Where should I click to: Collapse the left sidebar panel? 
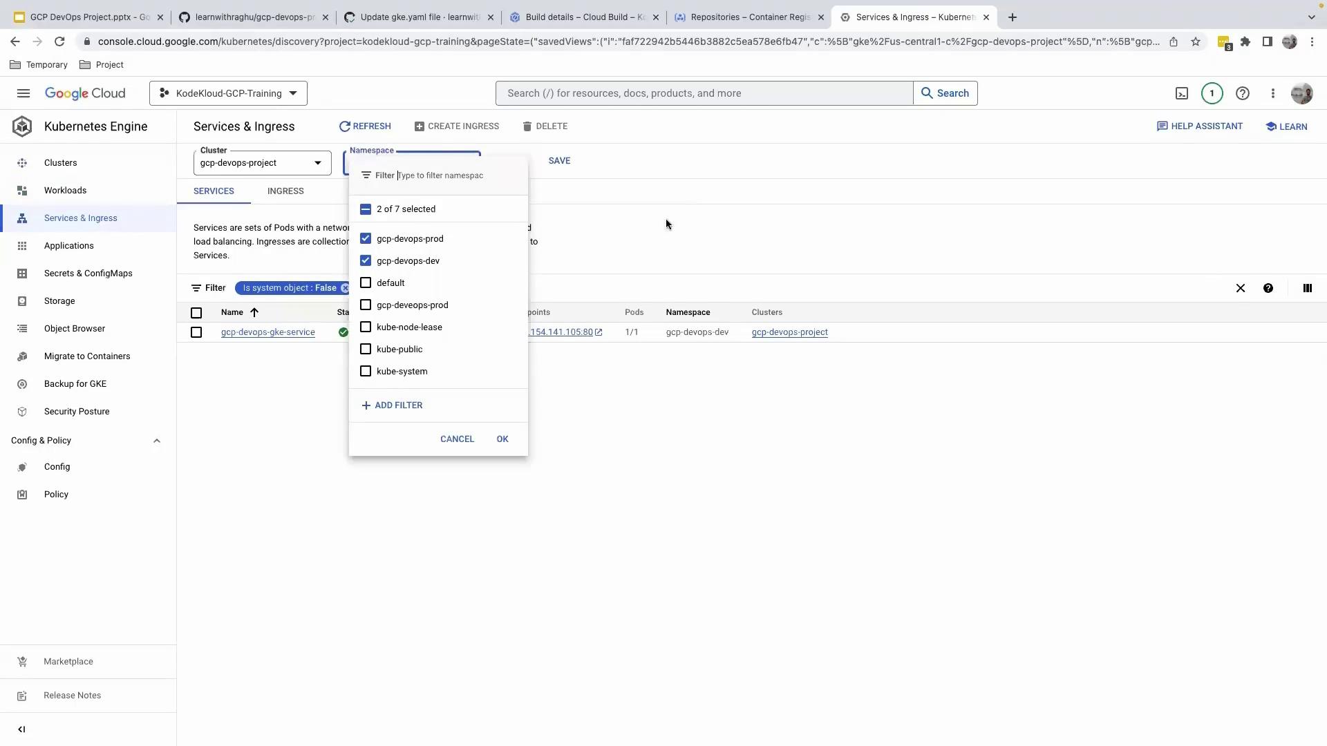(x=21, y=729)
